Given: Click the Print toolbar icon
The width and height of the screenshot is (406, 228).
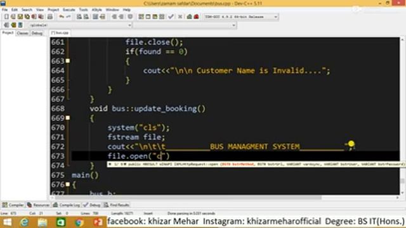Looking at the screenshot, I should point(49,17).
